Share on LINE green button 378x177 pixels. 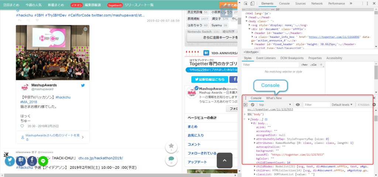[x=43, y=161]
